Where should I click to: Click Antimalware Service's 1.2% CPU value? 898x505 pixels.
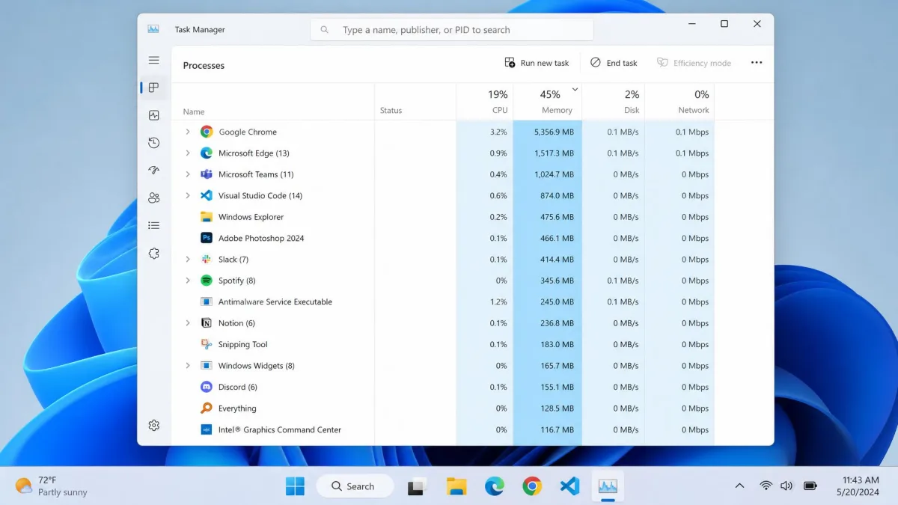(x=498, y=302)
